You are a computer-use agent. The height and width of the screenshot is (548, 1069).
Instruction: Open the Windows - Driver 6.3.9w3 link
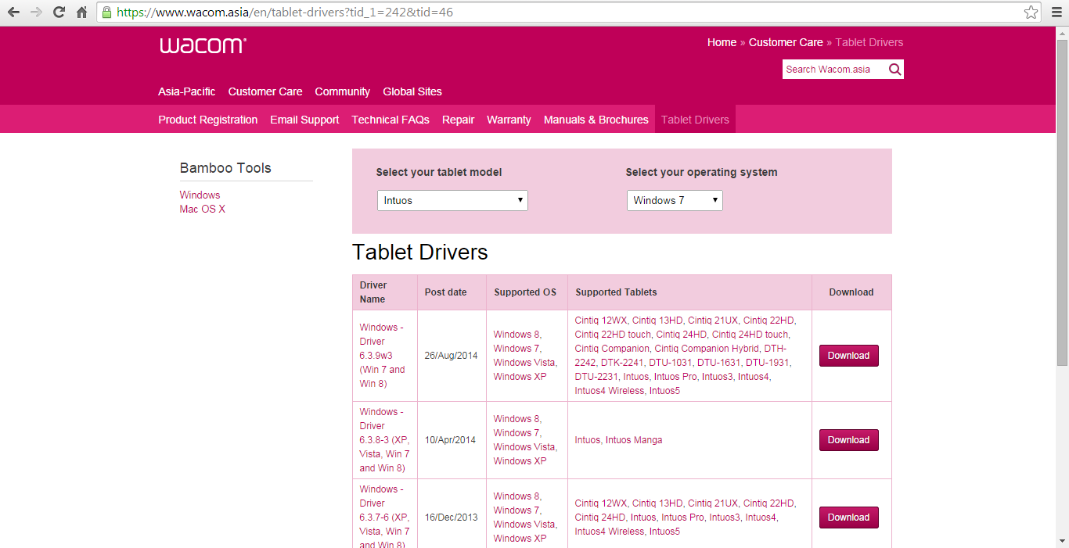(x=383, y=356)
